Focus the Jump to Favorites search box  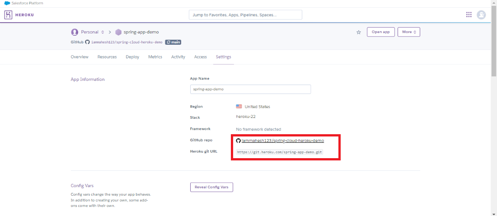click(245, 15)
